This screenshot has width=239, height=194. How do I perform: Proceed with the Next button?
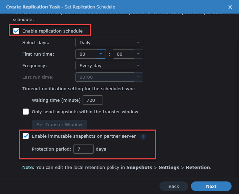coord(211,186)
